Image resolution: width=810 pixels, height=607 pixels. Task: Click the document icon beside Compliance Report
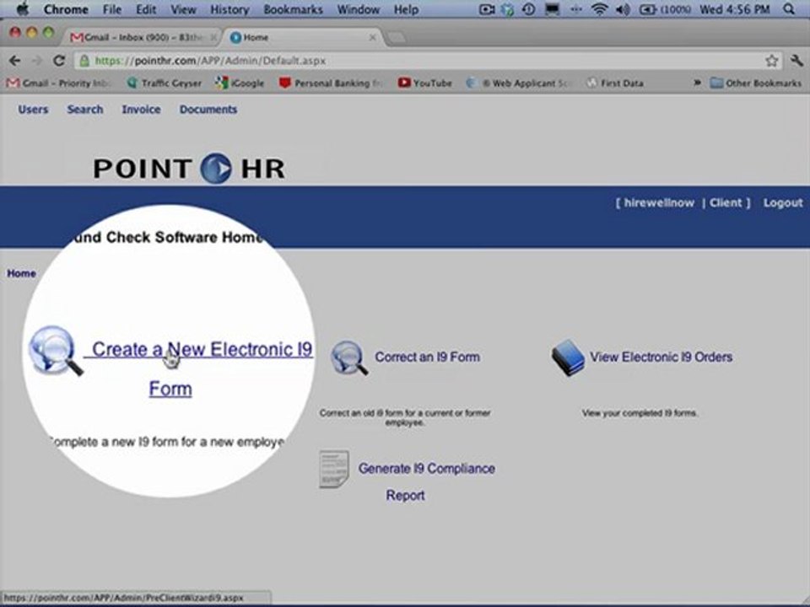point(334,470)
